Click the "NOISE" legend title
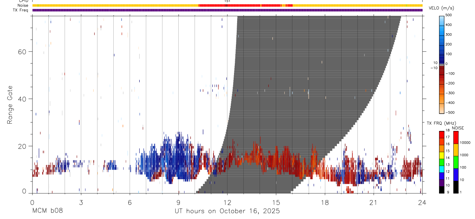The width and height of the screenshot is (475, 219). [x=458, y=128]
